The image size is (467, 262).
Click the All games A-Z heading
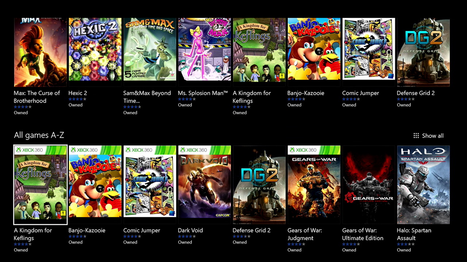pos(39,135)
